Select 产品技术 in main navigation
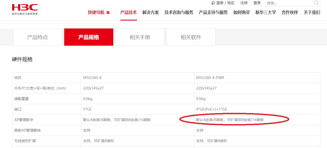This screenshot has width=327, height=148. [128, 12]
